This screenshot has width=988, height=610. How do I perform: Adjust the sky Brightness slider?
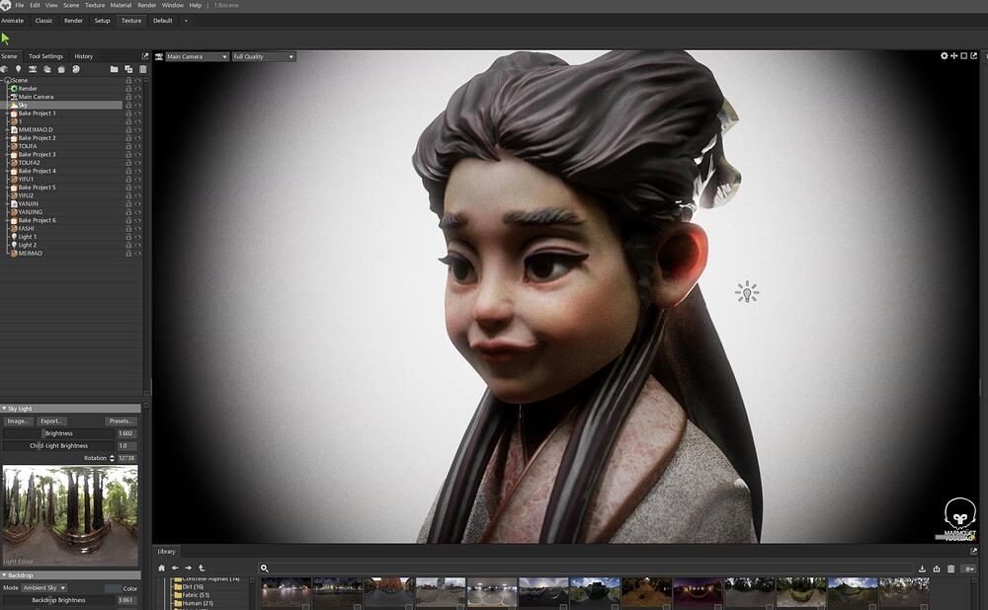coord(59,433)
